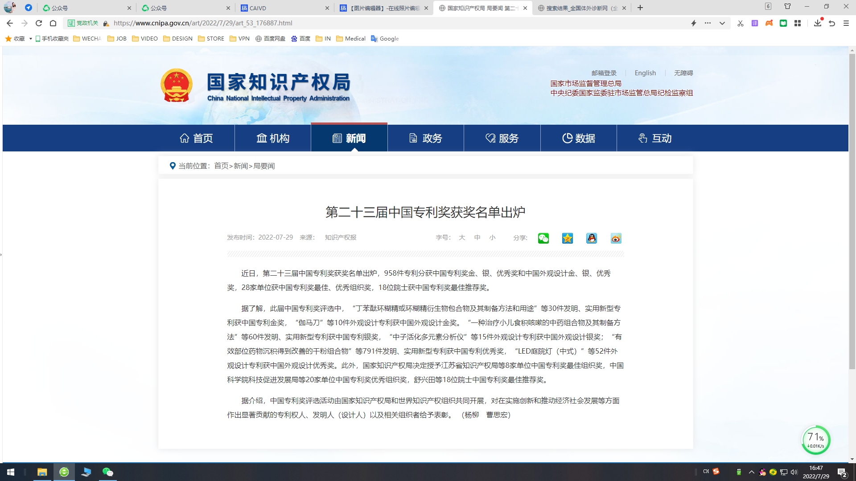Set font size to large (大)
The height and width of the screenshot is (481, 856).
coord(462,237)
